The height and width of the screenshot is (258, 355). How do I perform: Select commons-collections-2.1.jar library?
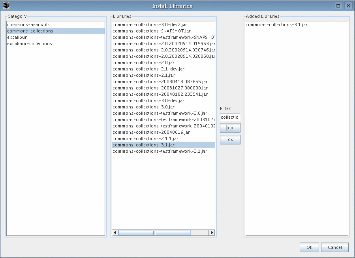click(163, 75)
